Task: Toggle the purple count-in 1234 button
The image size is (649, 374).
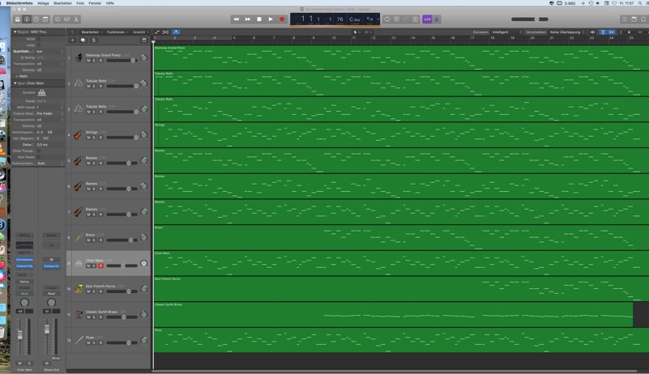Action: click(427, 19)
